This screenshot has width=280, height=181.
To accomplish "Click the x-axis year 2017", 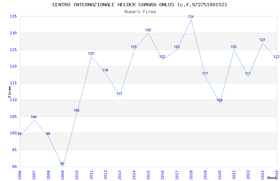I will (177, 175).
